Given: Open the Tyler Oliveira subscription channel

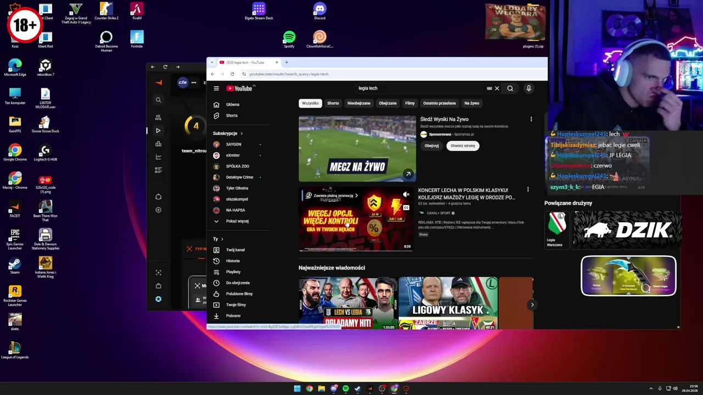Looking at the screenshot, I should [x=237, y=188].
